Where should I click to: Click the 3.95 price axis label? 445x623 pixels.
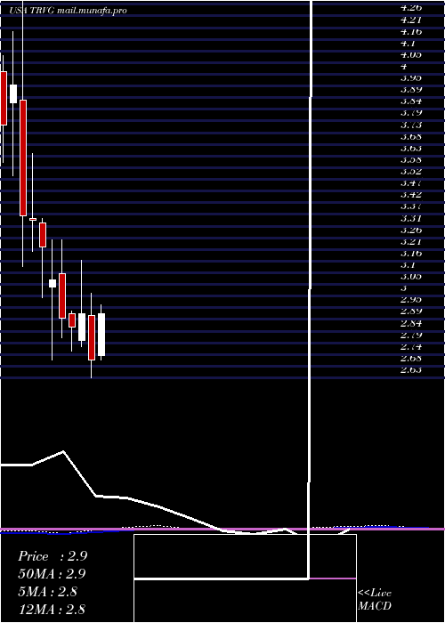[x=411, y=78]
